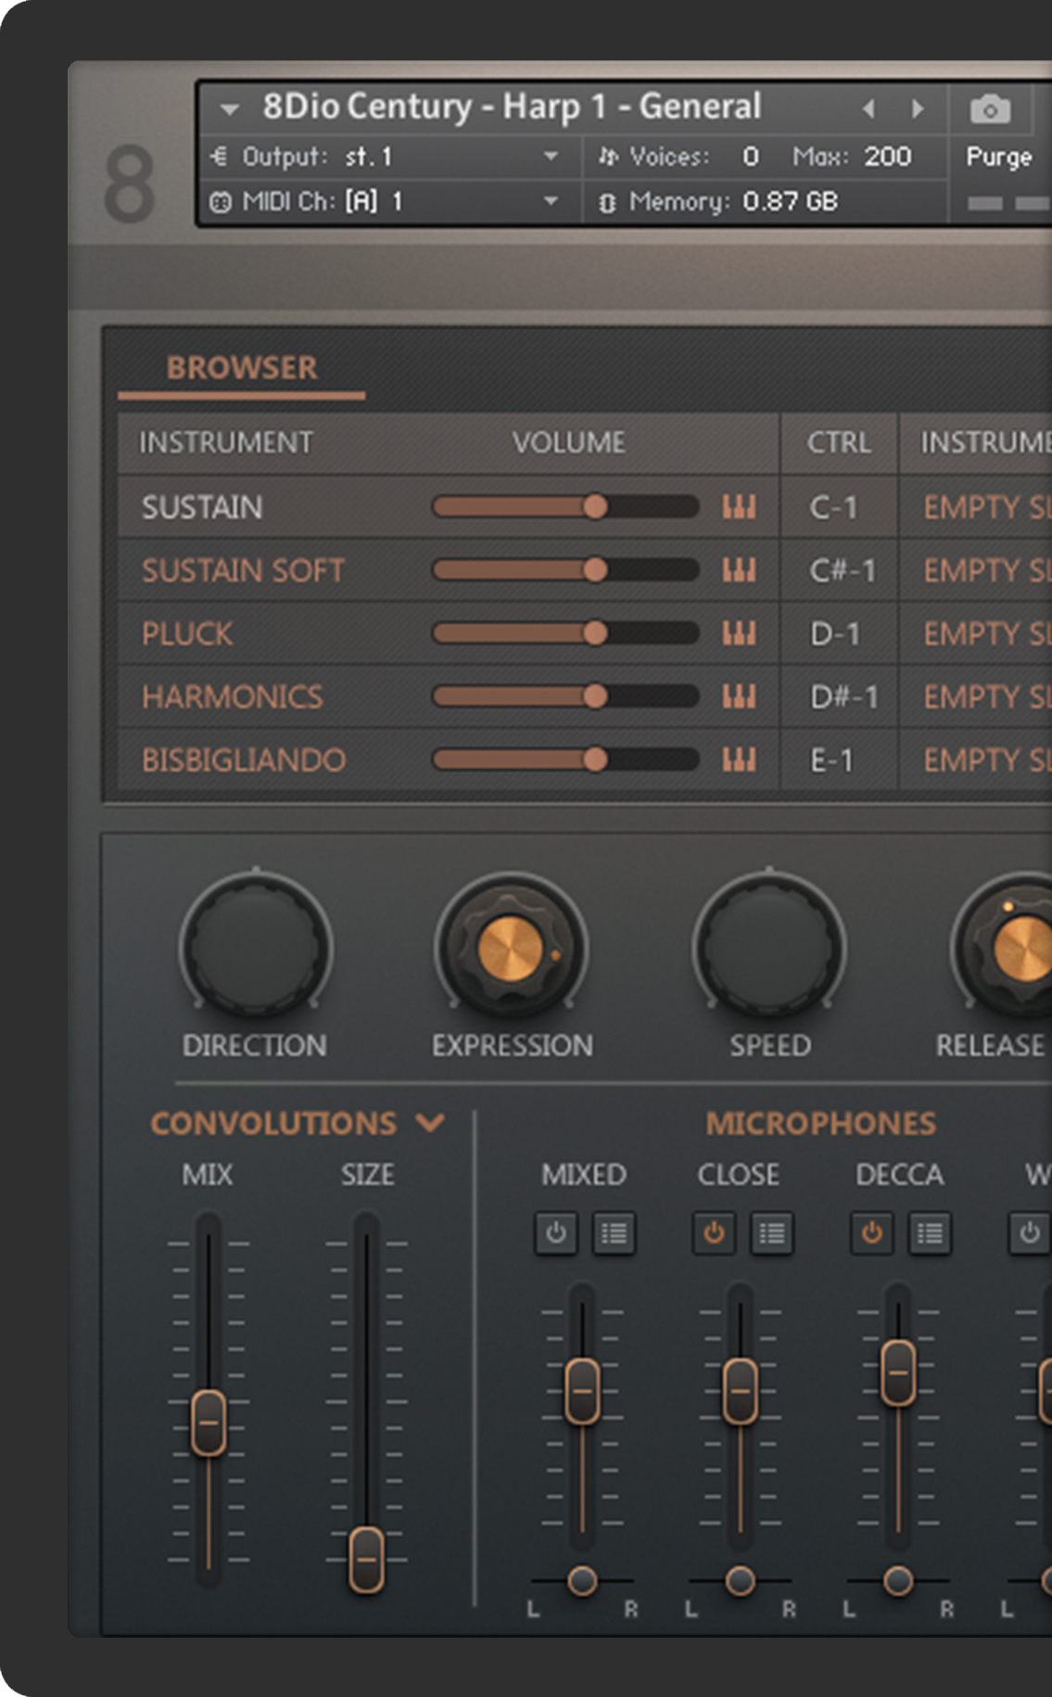Open the MIXED microphone list settings icon

614,1233
